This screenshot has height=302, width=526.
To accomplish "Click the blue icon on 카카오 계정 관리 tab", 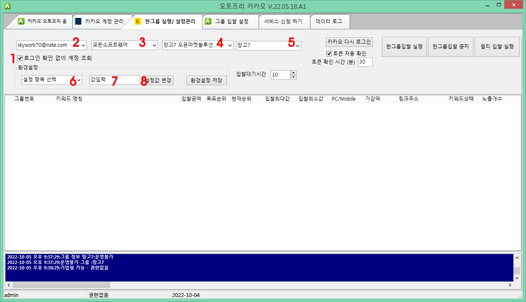I will [78, 20].
